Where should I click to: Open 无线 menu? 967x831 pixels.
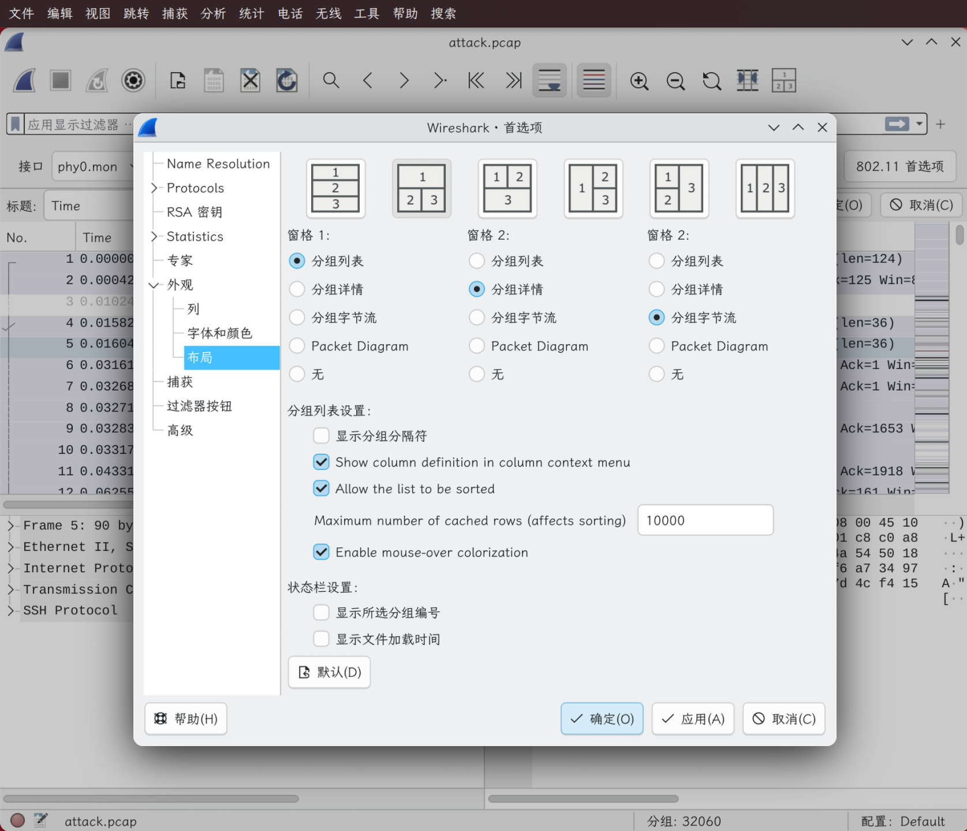[x=328, y=13]
